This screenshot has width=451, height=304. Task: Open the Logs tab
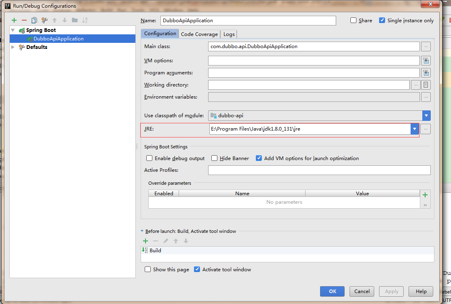[x=229, y=34]
